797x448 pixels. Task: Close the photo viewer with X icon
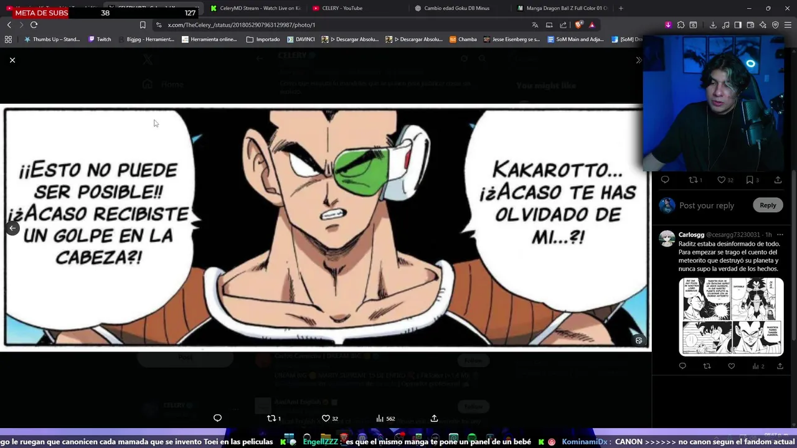coord(12,60)
